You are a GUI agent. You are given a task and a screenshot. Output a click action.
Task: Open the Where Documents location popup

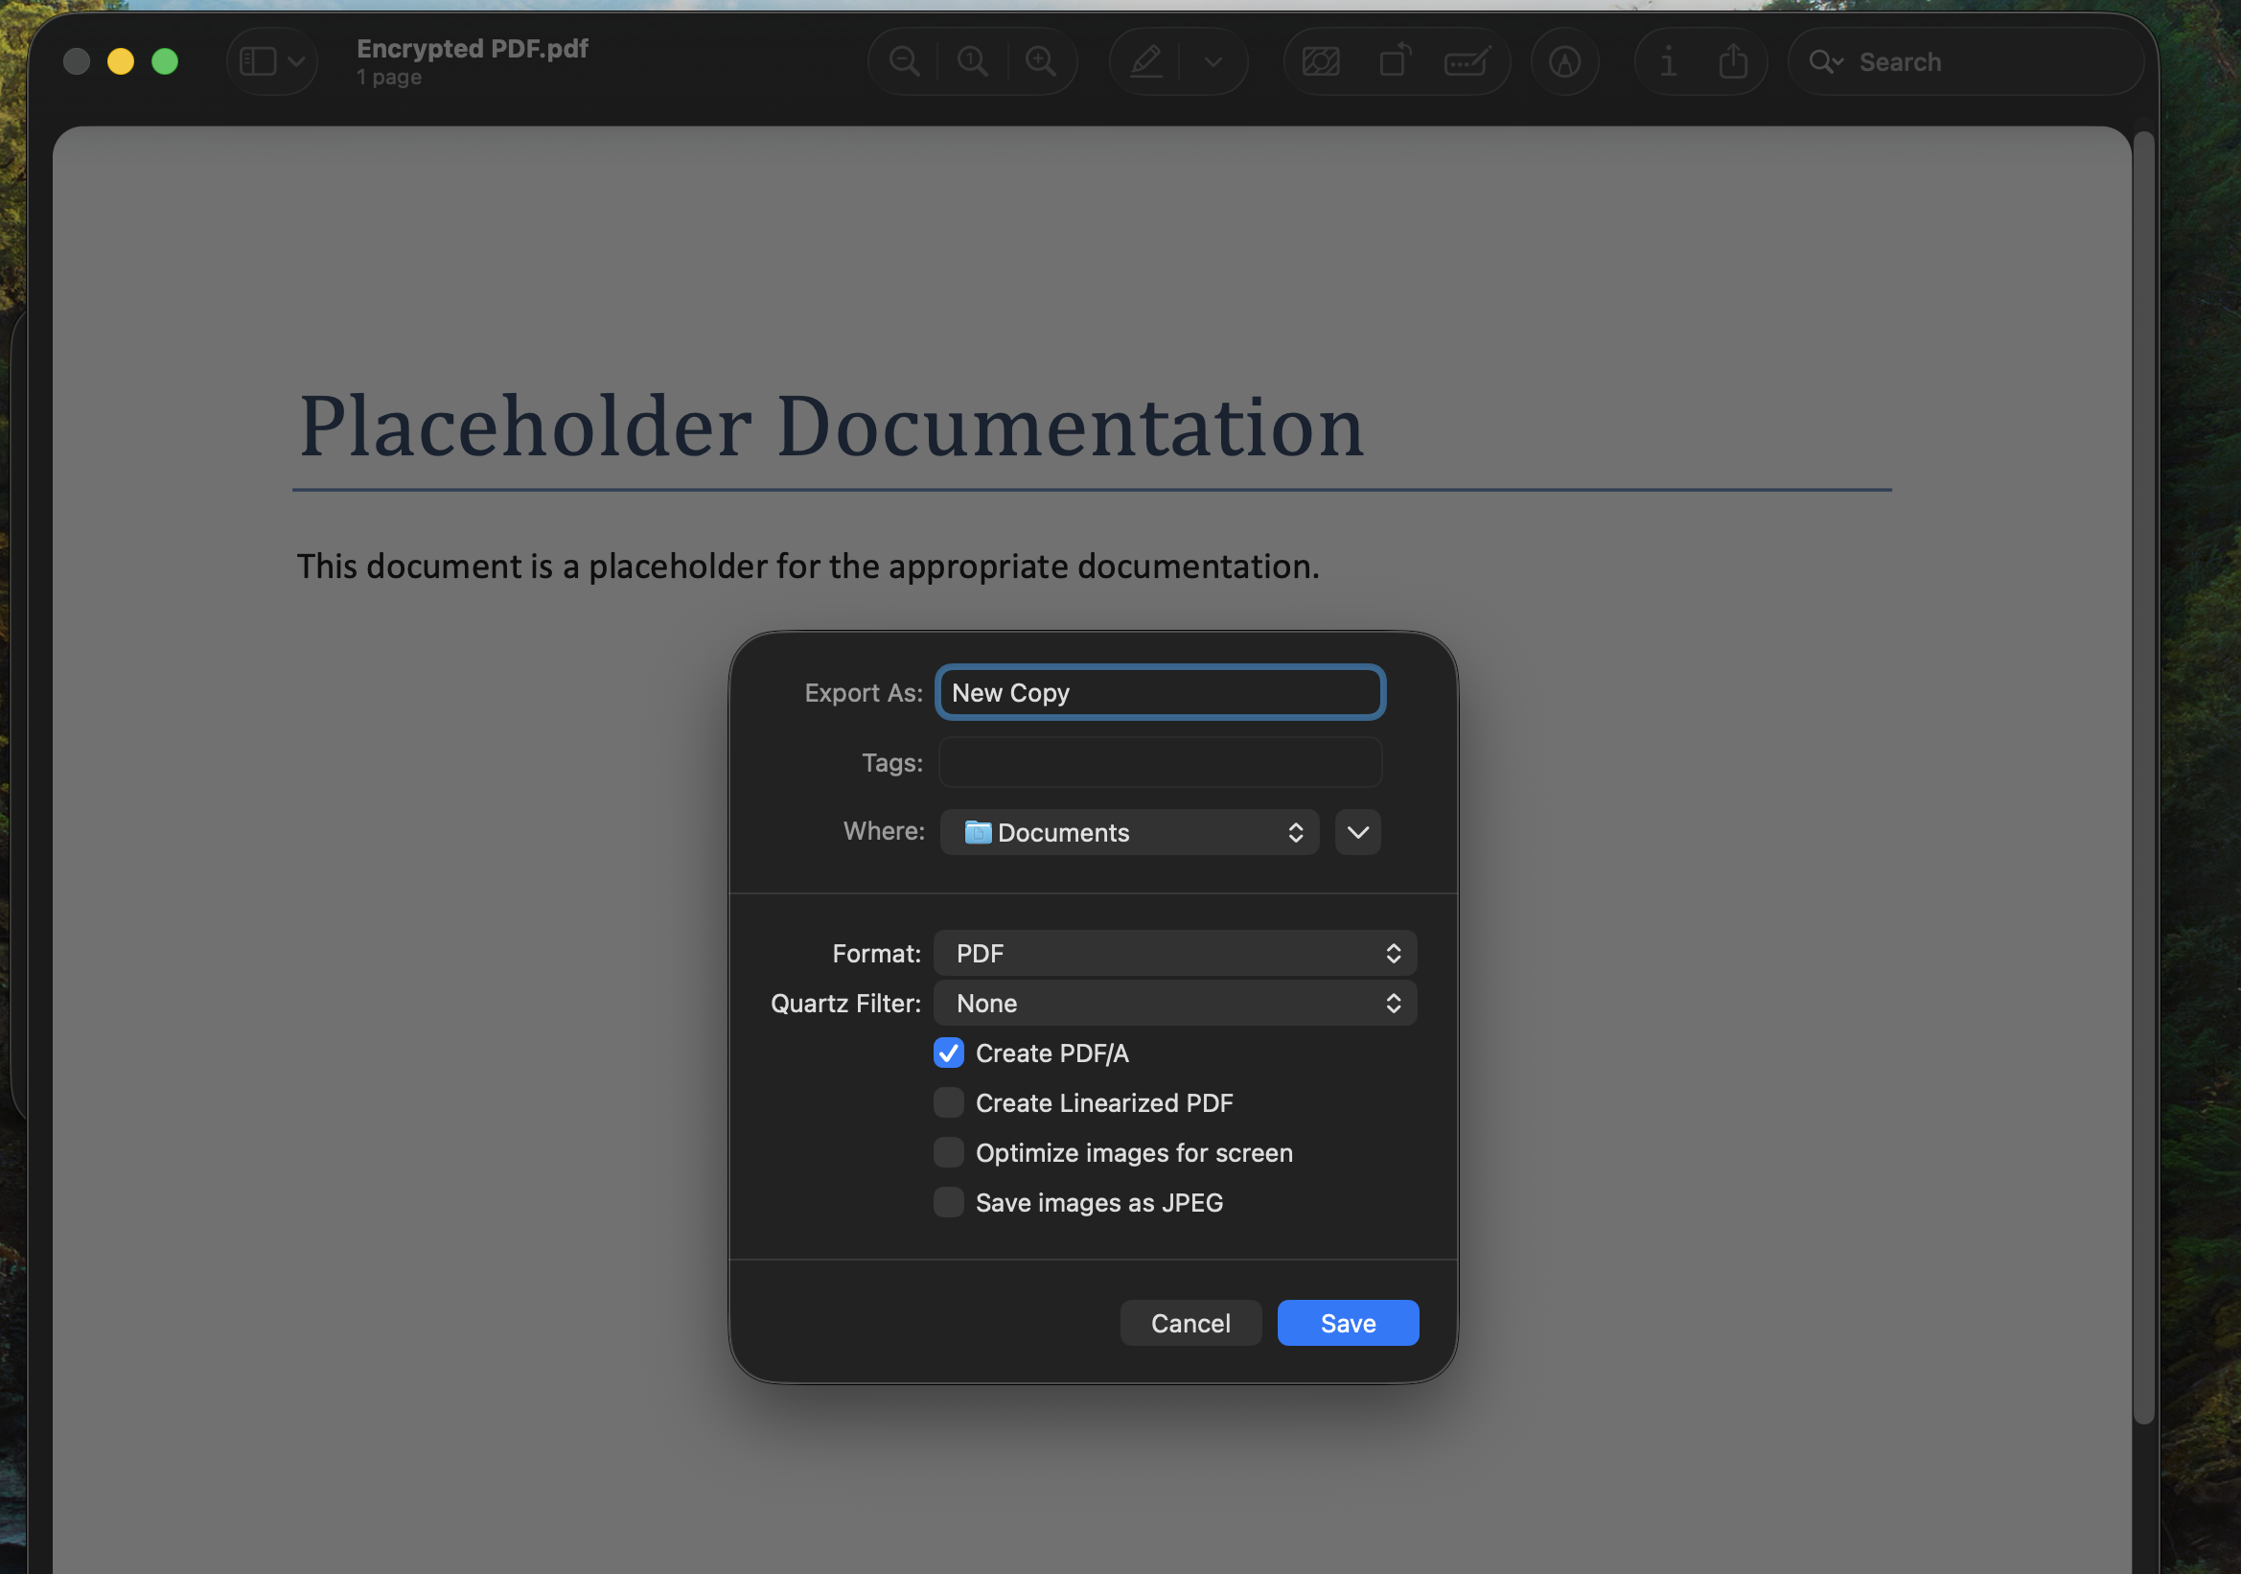tap(1128, 832)
